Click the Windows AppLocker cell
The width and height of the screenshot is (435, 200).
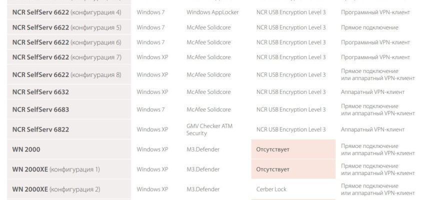click(212, 12)
